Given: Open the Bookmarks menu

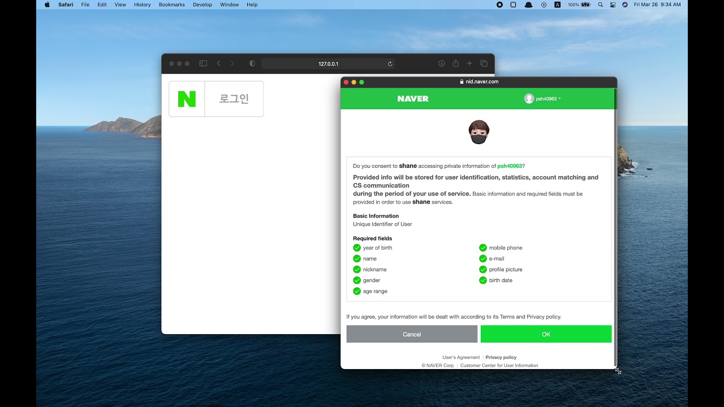Looking at the screenshot, I should [x=172, y=5].
